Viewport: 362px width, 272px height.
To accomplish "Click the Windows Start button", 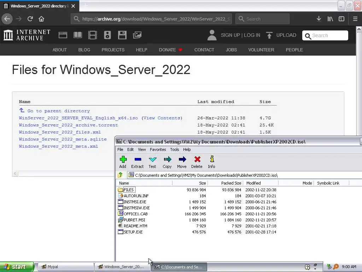I will (x=17, y=267).
